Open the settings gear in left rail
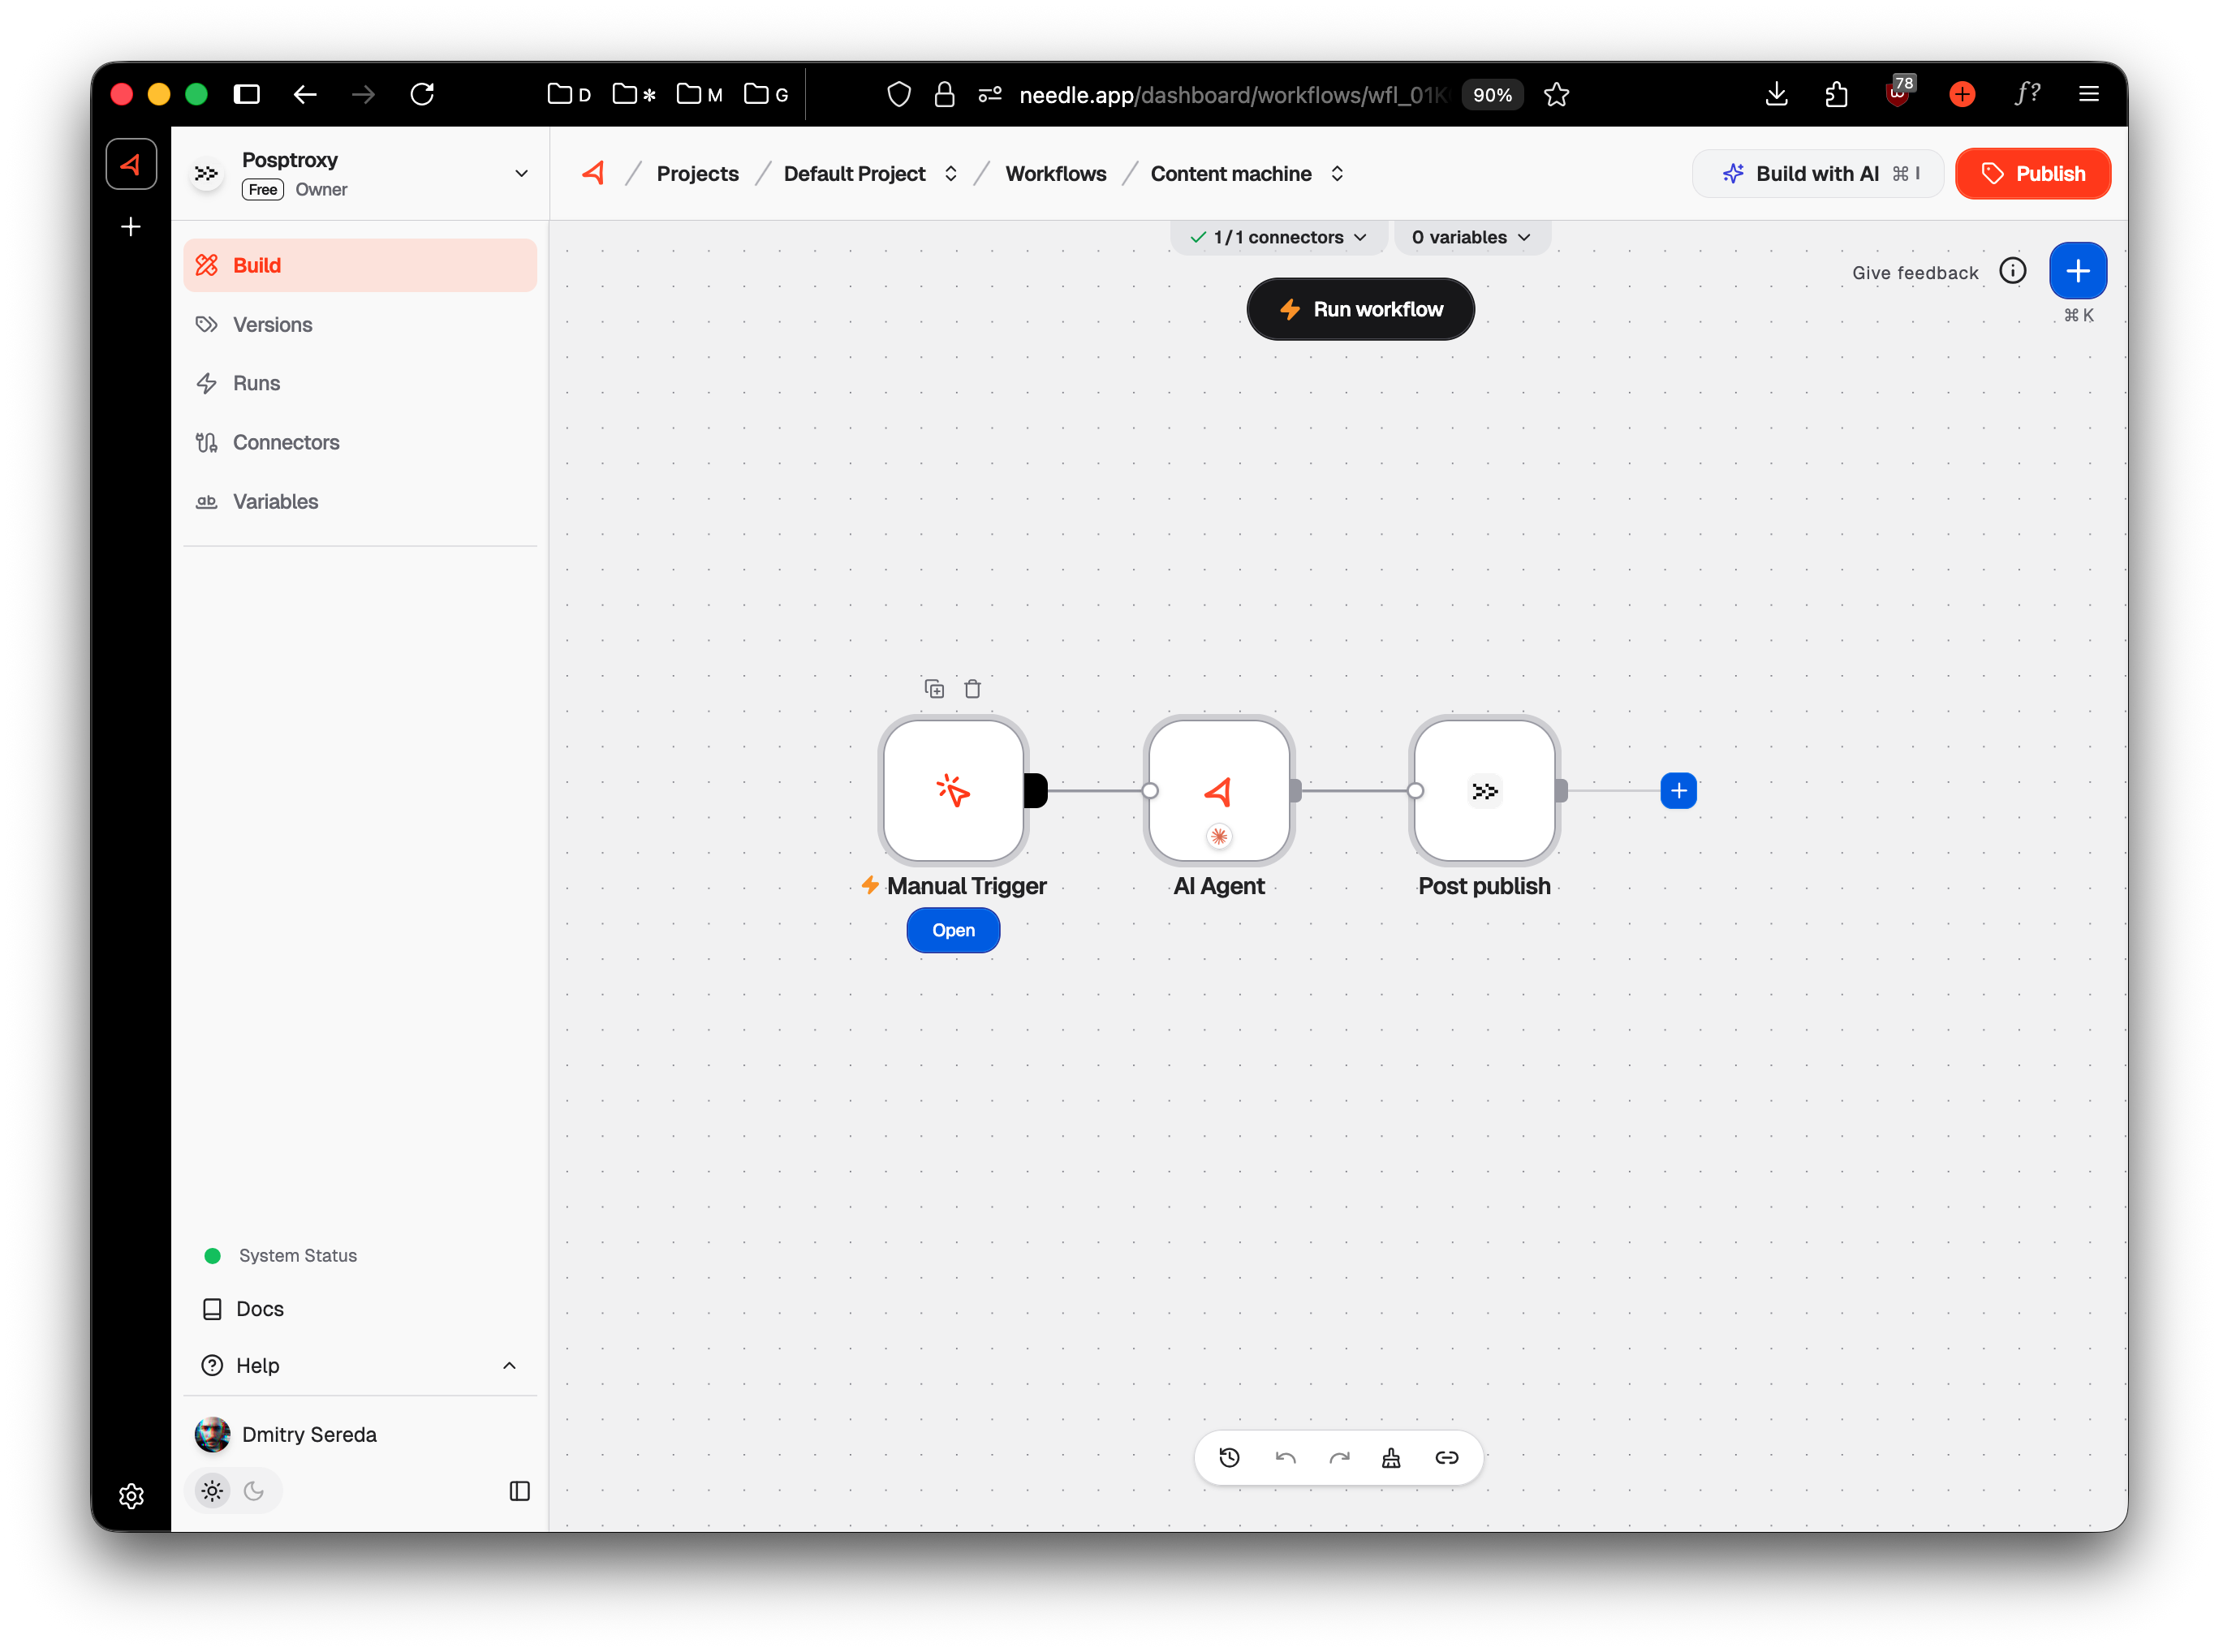Screen dimensions: 2219x1652 pos(131,1496)
